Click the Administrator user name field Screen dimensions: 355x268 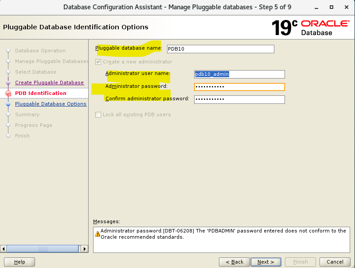click(239, 74)
